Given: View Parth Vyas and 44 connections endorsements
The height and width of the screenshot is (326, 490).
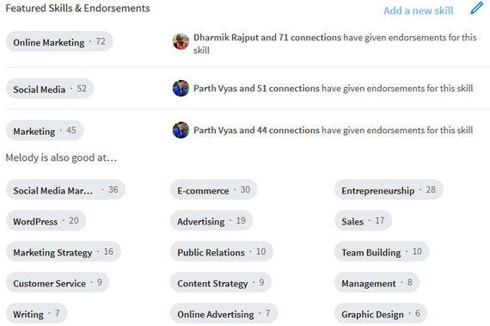Looking at the screenshot, I should (x=334, y=131).
